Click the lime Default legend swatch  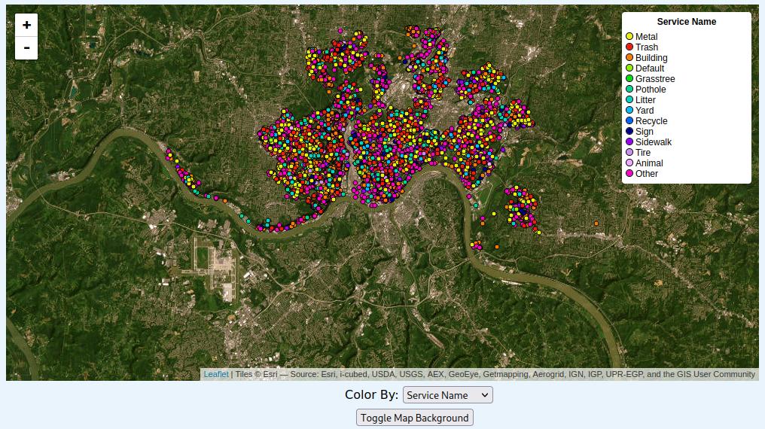[x=629, y=68]
